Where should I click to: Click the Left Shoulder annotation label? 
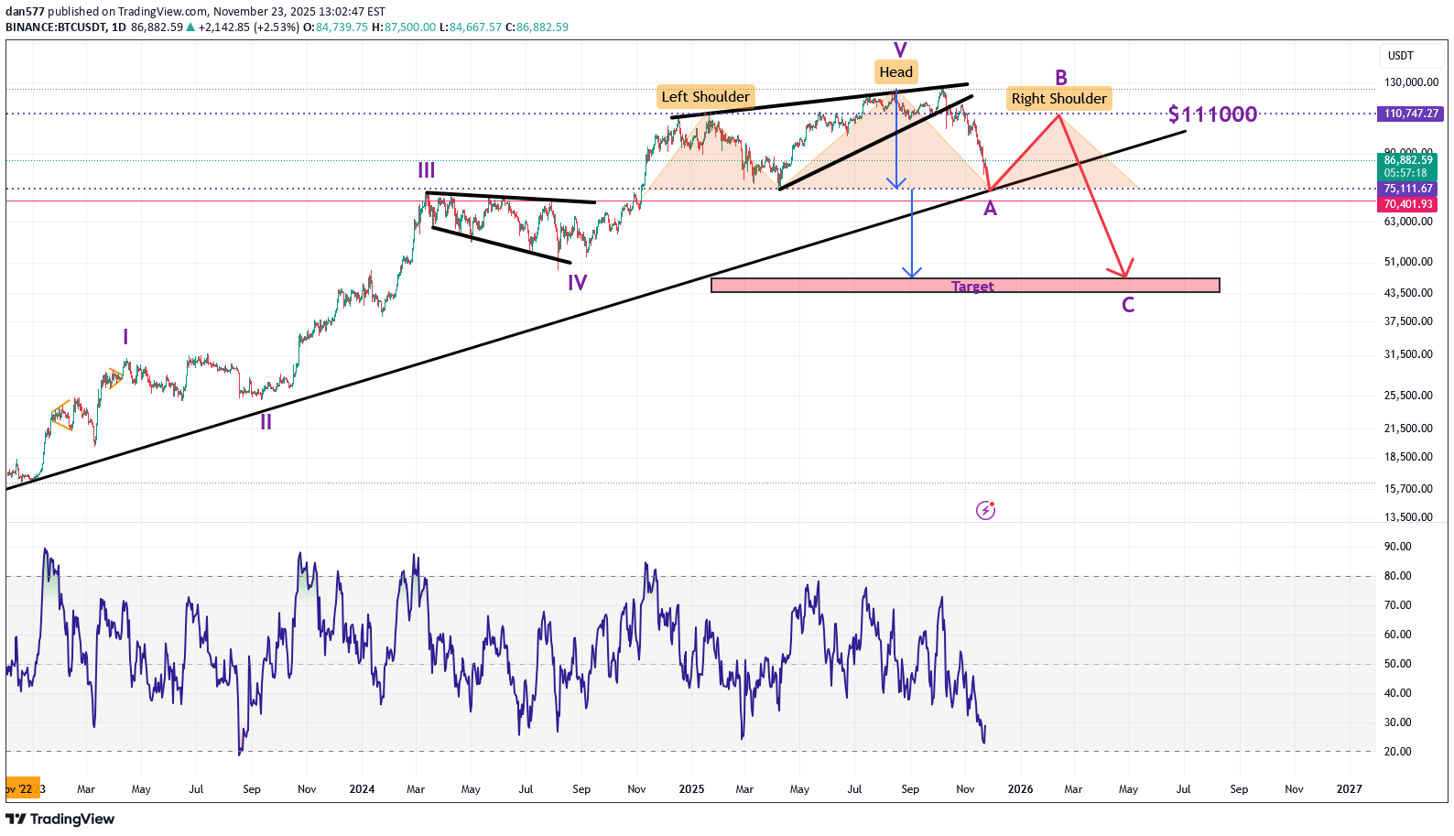705,97
